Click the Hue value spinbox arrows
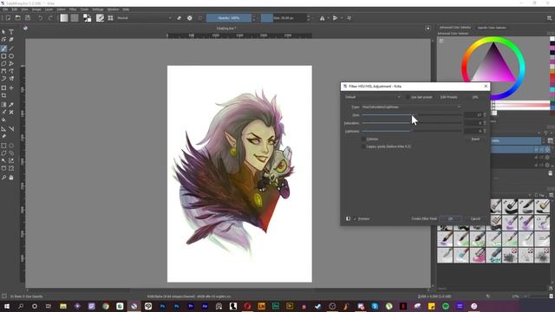This screenshot has height=312, width=555. (485, 115)
